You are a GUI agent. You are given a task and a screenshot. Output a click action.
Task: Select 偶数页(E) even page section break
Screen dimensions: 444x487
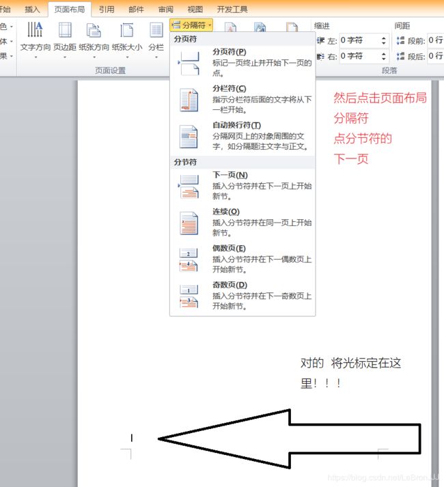click(x=242, y=259)
